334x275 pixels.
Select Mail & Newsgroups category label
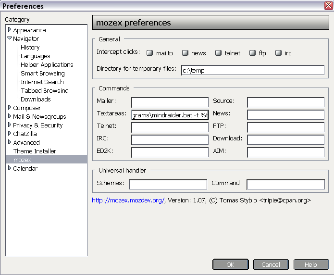coord(39,117)
